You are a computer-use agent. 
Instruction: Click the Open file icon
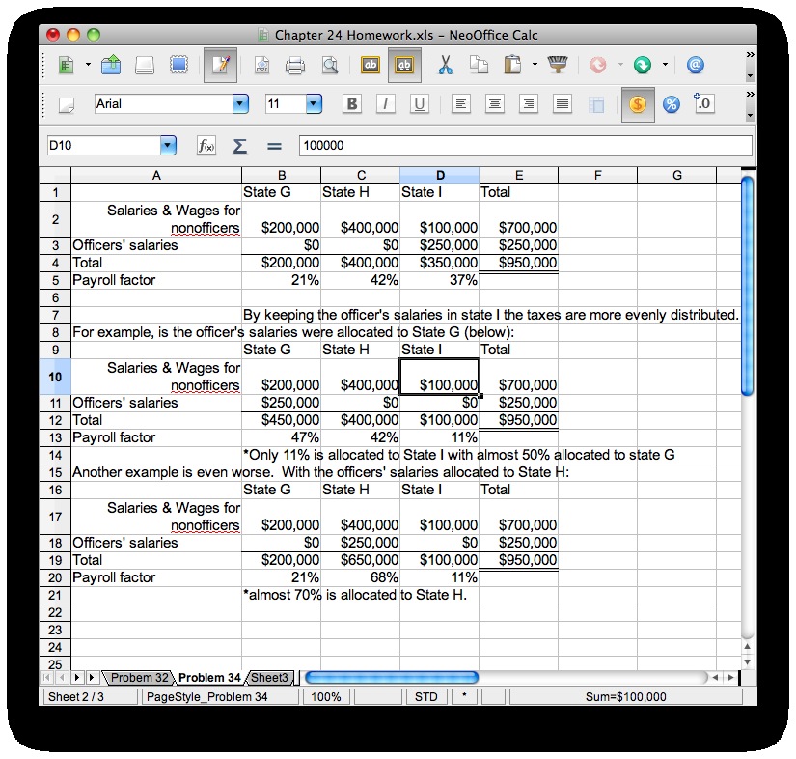(111, 65)
